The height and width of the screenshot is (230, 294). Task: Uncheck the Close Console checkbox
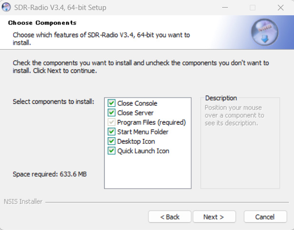(111, 103)
